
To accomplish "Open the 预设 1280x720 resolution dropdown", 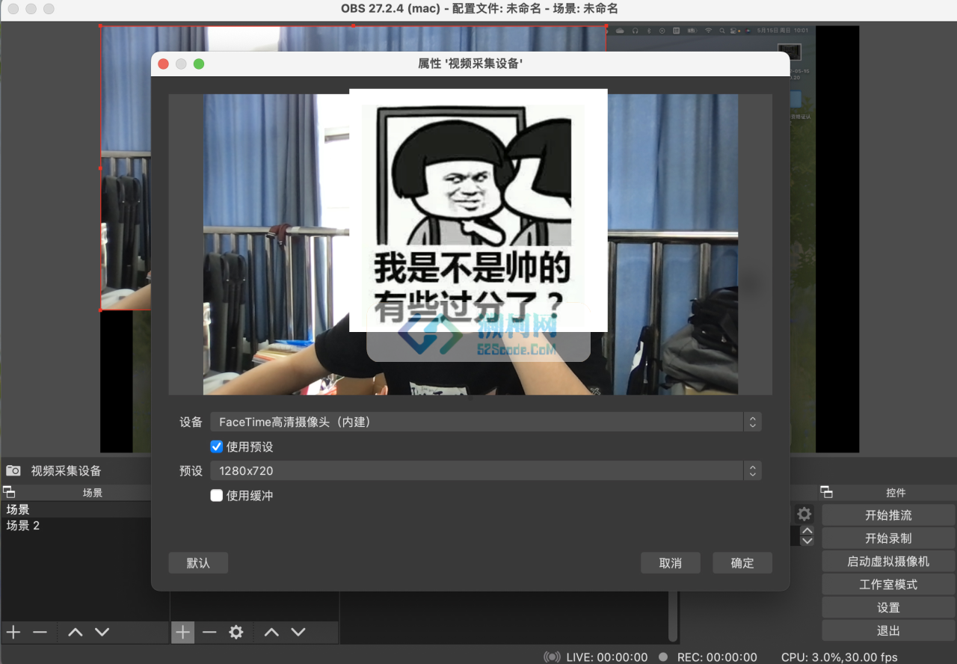I will coord(486,470).
